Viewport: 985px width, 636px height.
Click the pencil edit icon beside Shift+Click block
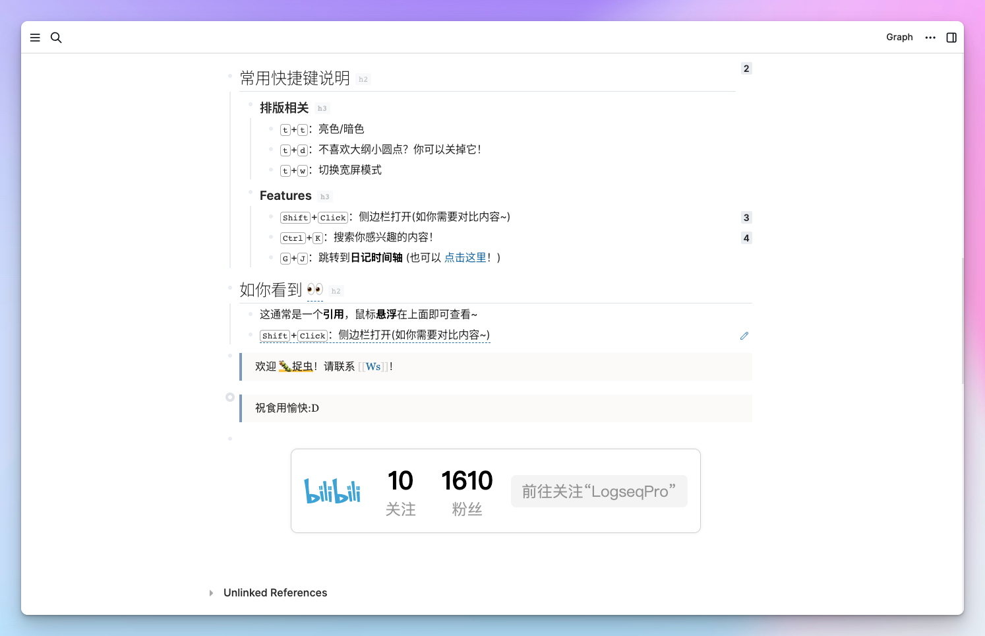click(x=744, y=336)
